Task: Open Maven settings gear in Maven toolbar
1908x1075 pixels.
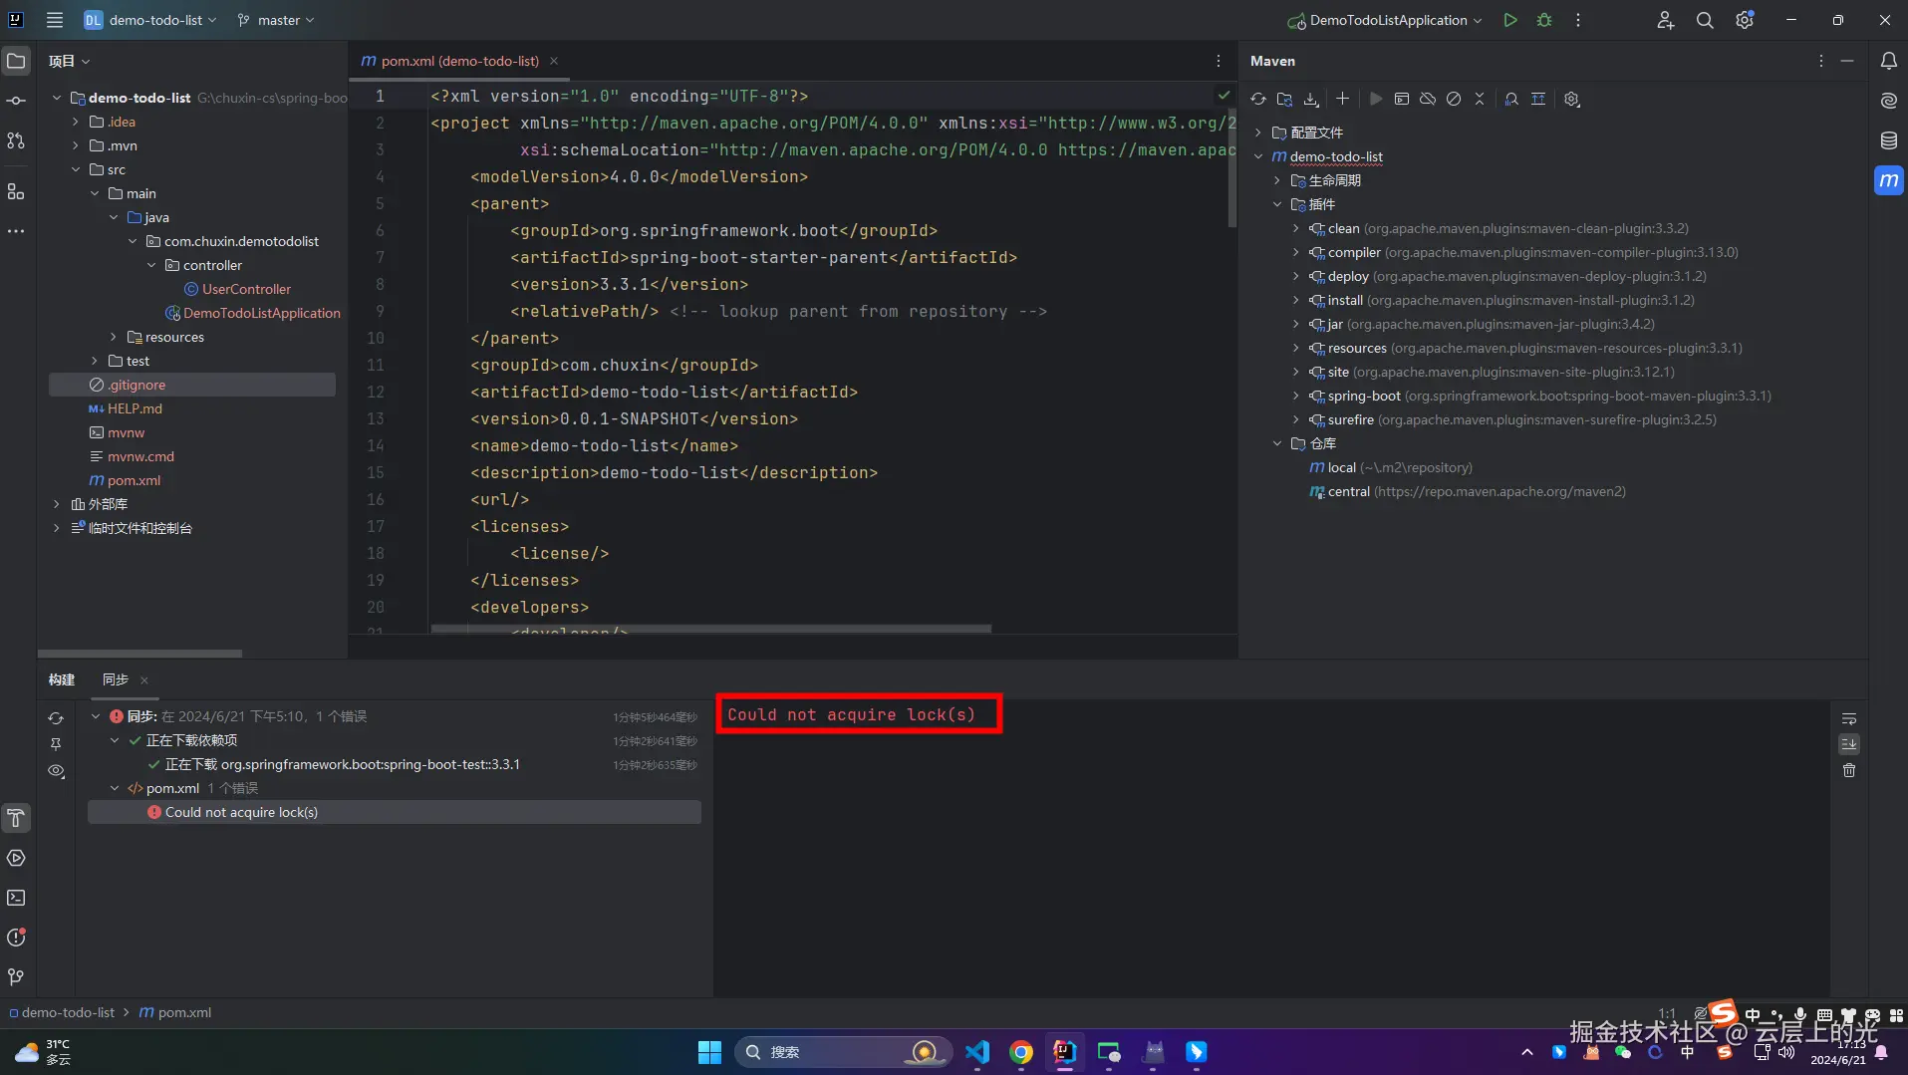Action: (1571, 99)
